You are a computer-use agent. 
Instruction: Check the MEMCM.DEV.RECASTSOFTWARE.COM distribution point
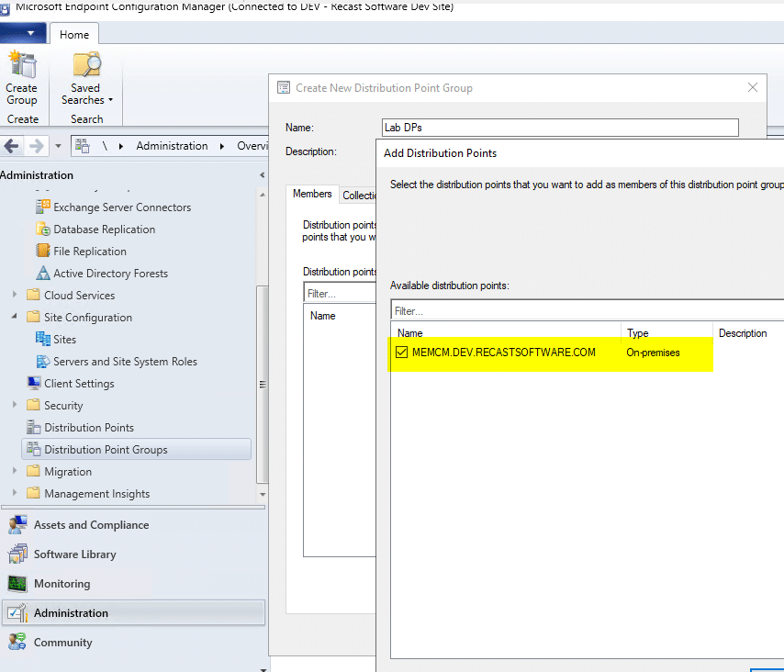point(401,352)
